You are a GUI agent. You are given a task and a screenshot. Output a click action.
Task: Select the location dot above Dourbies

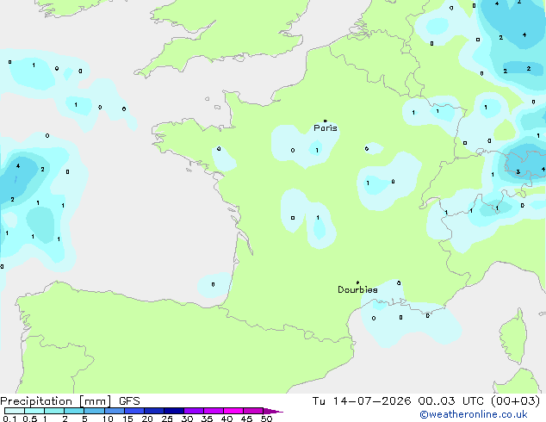[357, 282]
